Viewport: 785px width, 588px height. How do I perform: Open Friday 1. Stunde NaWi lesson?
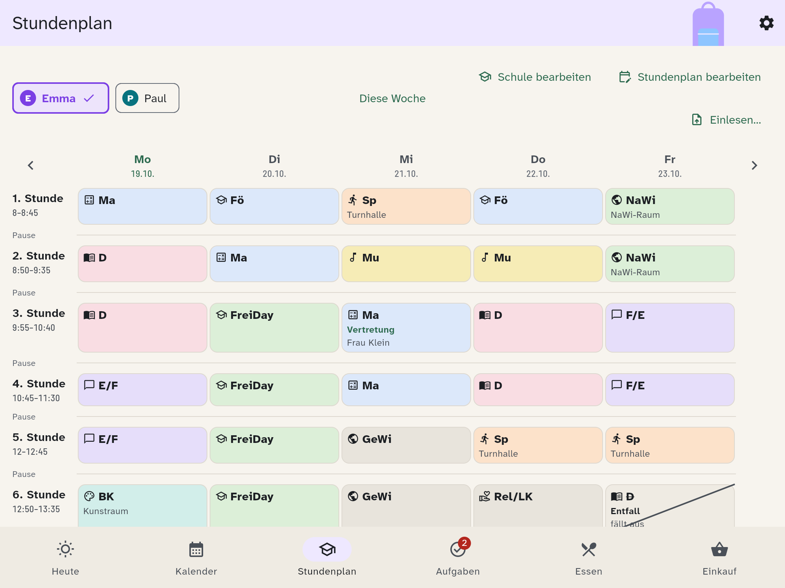tap(670, 206)
